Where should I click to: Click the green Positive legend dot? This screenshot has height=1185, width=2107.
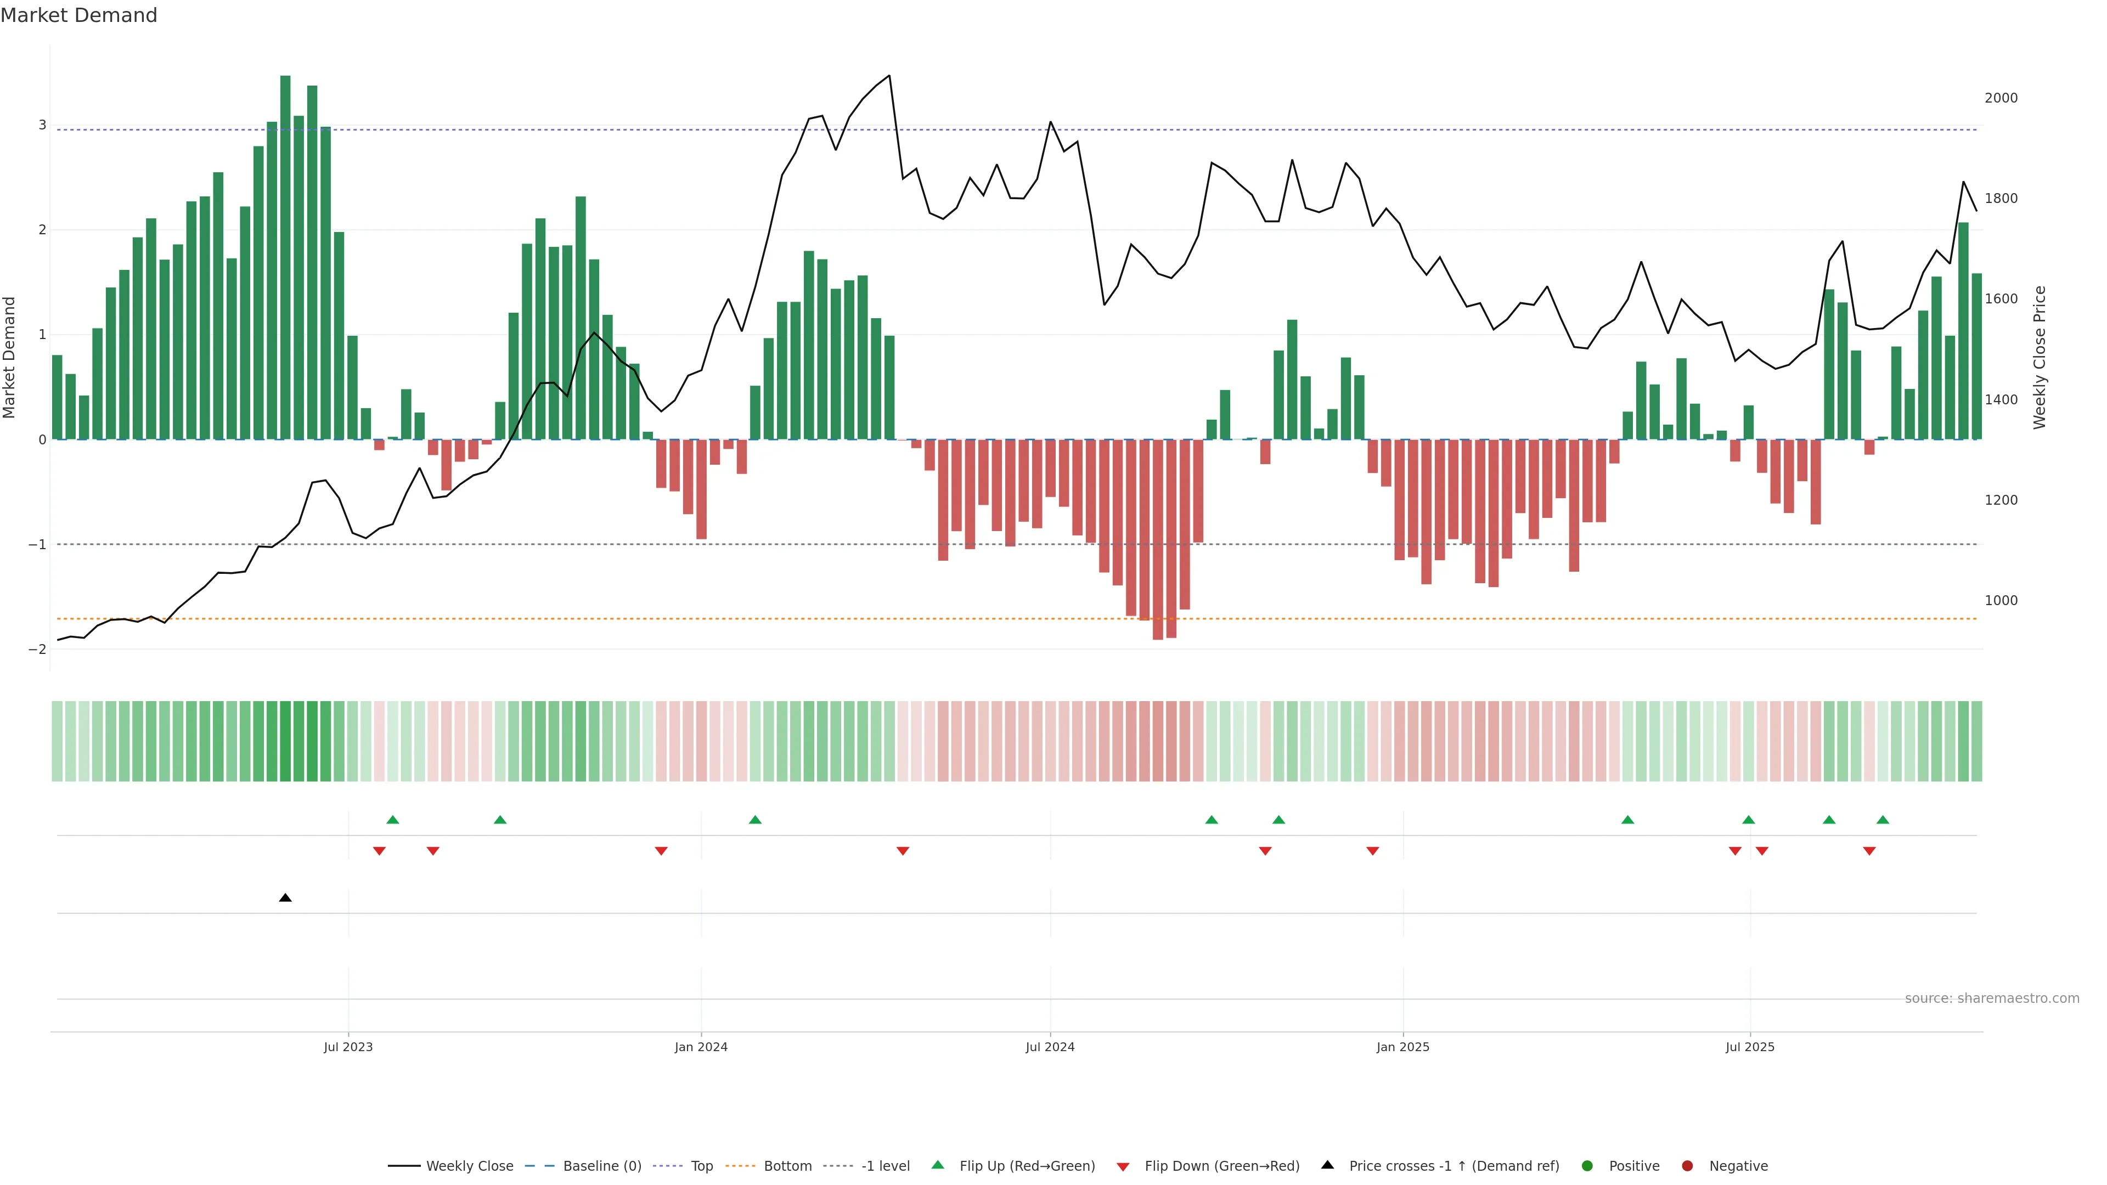pyautogui.click(x=1587, y=1165)
